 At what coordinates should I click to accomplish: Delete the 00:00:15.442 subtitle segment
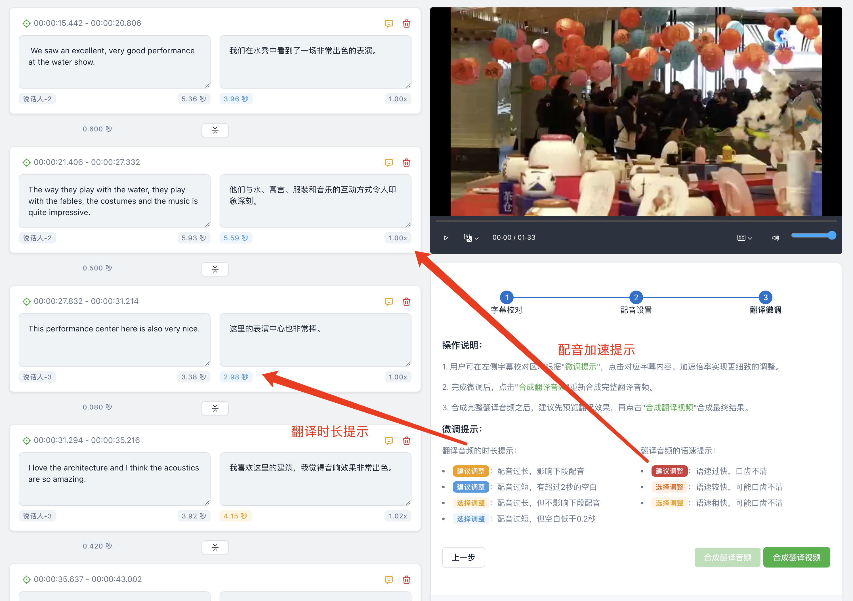click(x=406, y=24)
